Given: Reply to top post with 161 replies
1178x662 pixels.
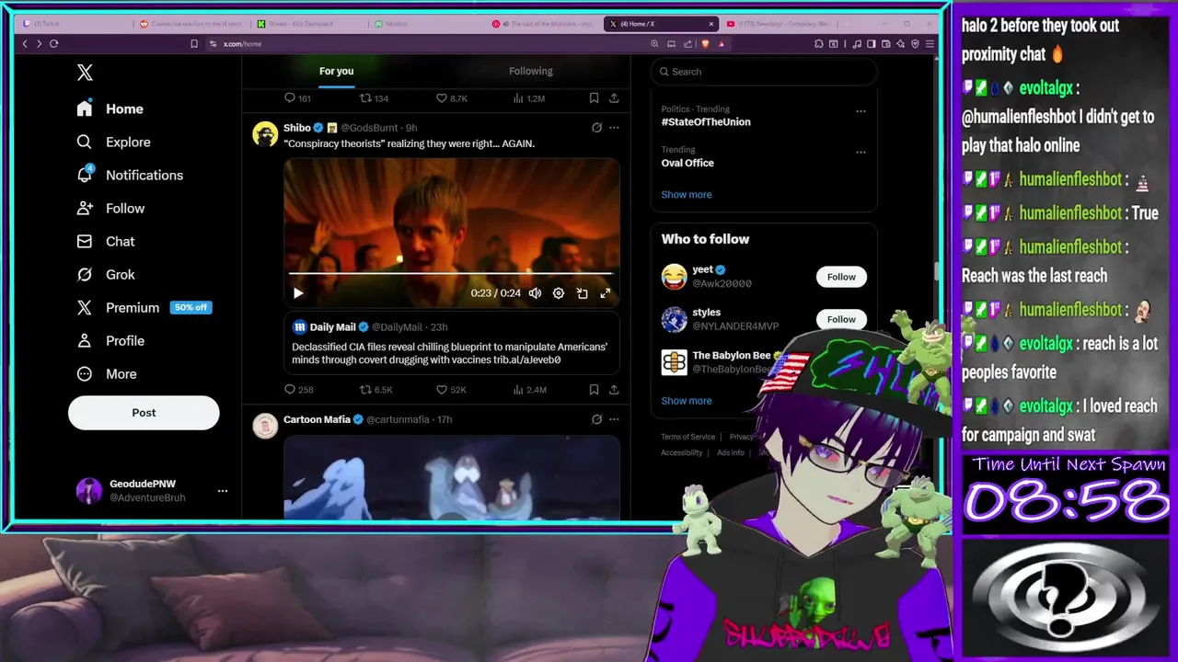Looking at the screenshot, I should (297, 98).
